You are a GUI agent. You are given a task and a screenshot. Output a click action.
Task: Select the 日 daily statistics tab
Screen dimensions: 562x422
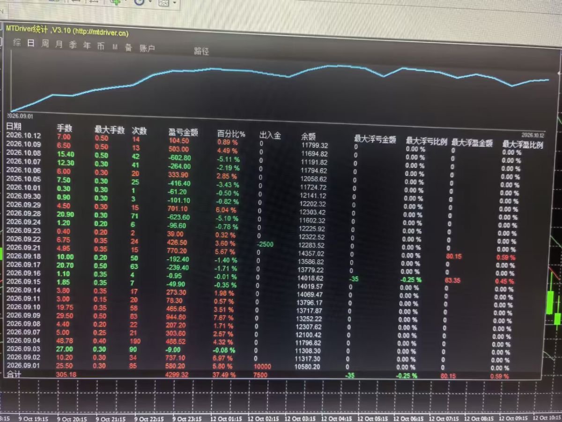pos(31,43)
